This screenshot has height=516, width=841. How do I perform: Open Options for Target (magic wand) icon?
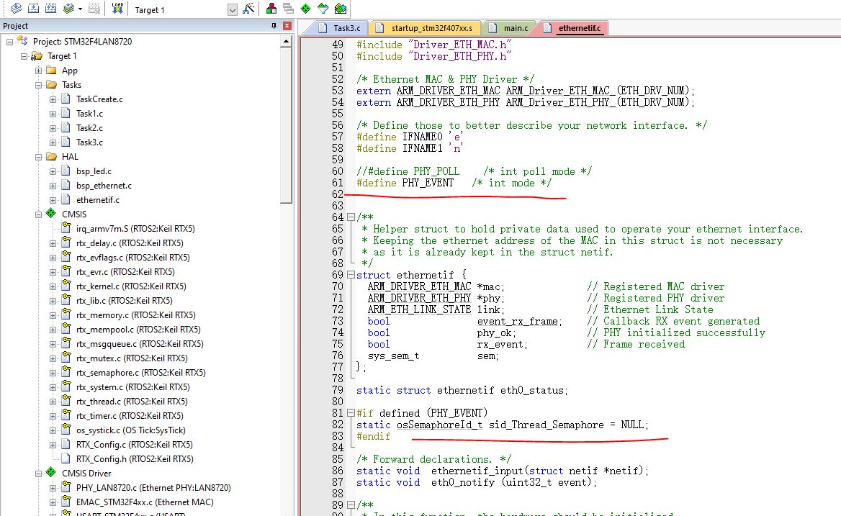point(248,8)
